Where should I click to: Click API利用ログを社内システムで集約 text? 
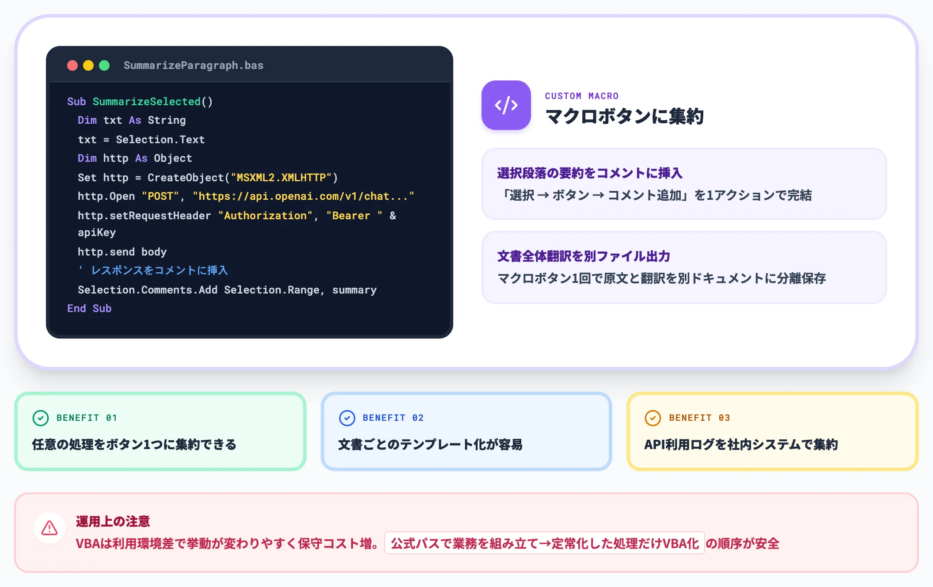point(741,445)
